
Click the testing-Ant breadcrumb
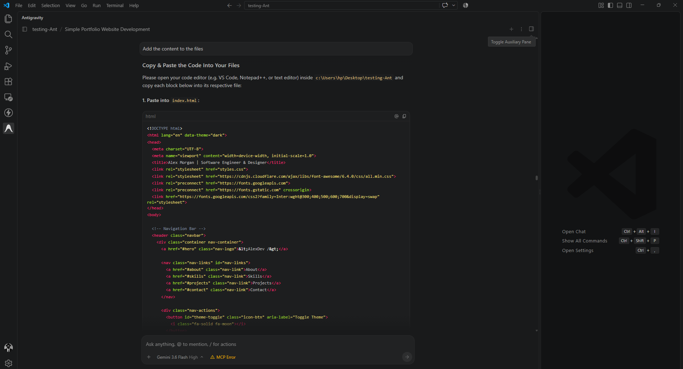44,29
